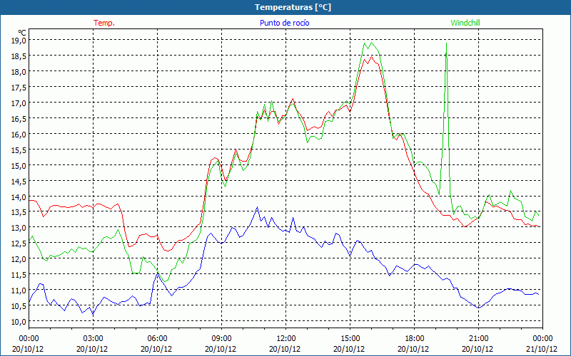Click the 14,5 value on the y-axis
The width and height of the screenshot is (571, 356).
coord(19,181)
